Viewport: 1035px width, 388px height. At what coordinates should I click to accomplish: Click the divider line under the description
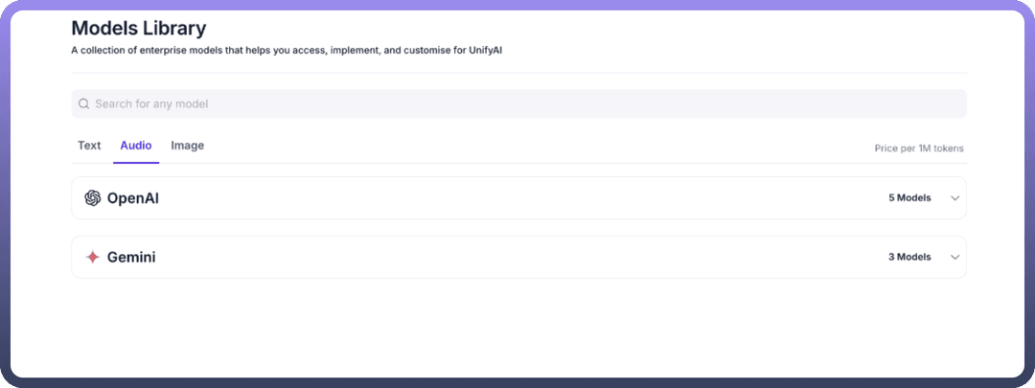coord(517,73)
